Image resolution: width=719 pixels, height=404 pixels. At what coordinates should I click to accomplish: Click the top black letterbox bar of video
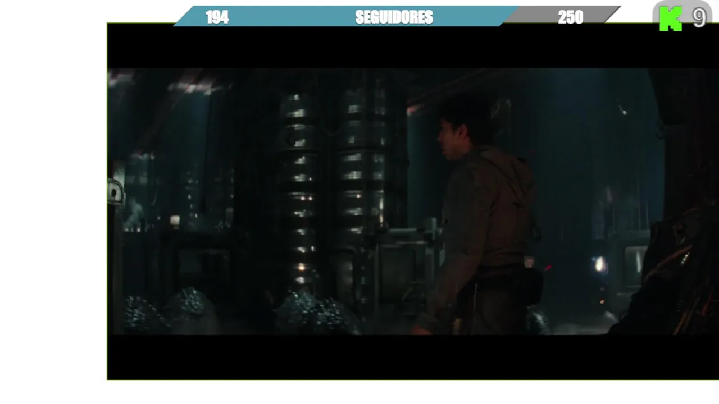point(413,46)
